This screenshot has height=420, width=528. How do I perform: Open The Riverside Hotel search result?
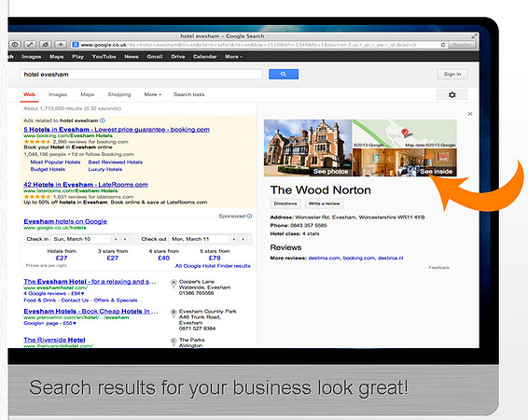pyautogui.click(x=54, y=340)
